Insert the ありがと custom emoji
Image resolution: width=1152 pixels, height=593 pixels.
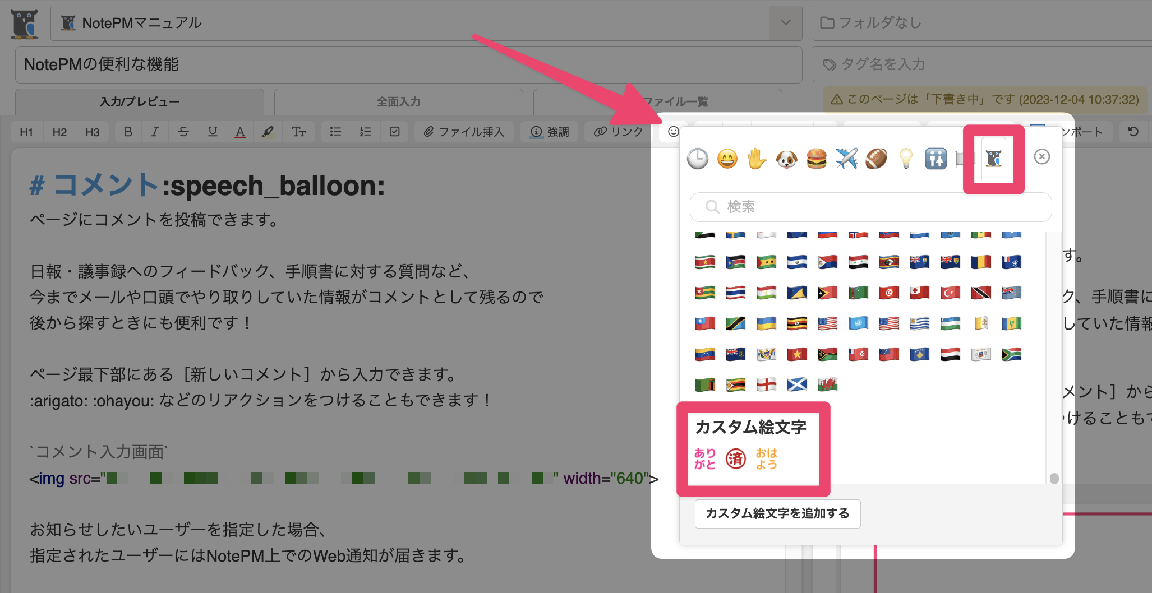(x=705, y=458)
